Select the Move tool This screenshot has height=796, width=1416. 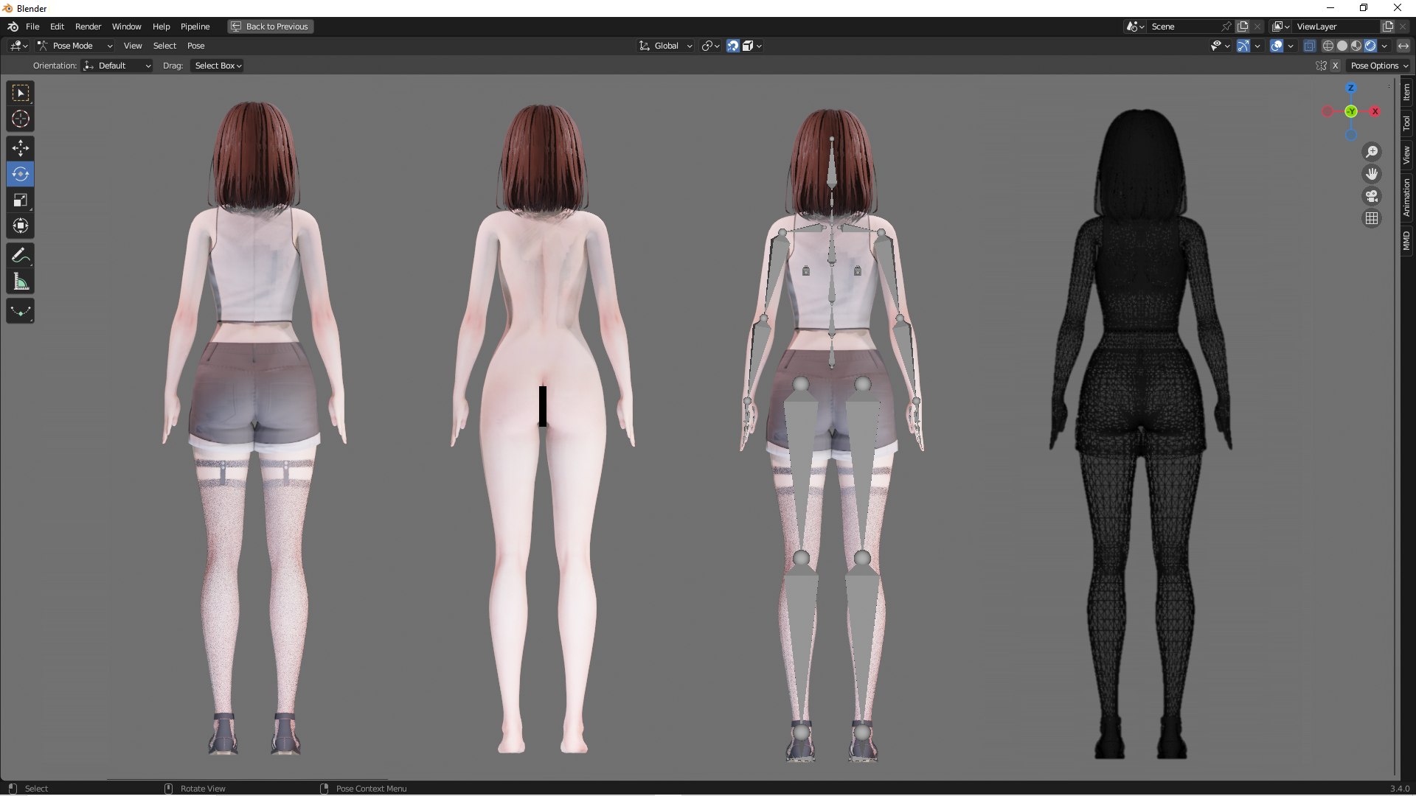(21, 149)
